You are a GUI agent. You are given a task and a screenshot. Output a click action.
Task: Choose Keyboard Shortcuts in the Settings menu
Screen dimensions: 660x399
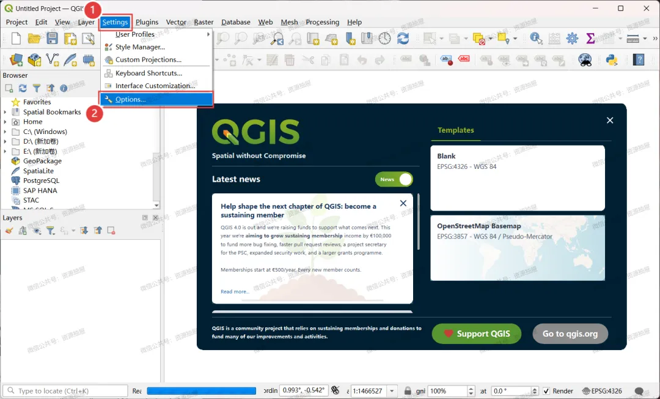156,73
